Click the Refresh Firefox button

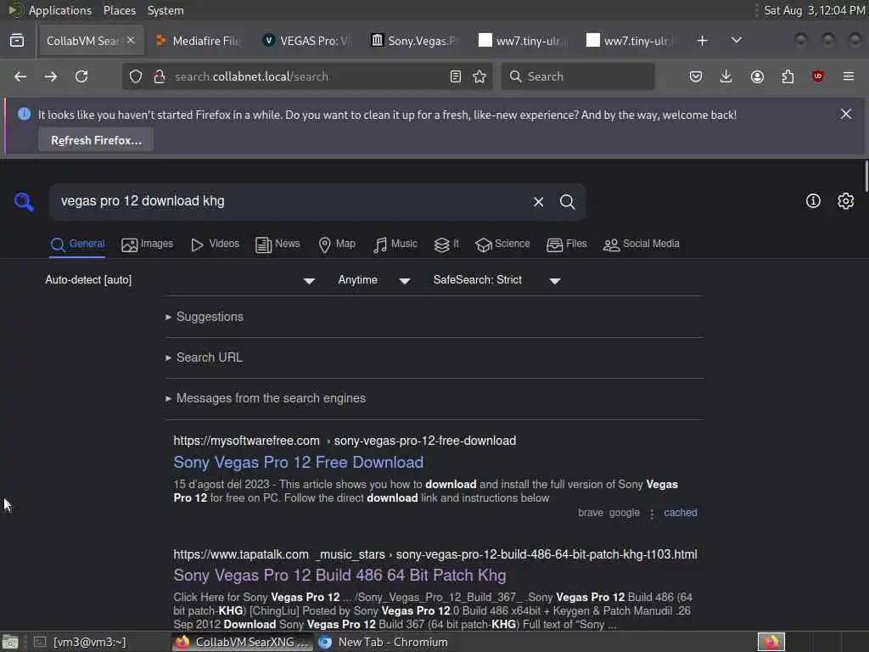click(96, 140)
